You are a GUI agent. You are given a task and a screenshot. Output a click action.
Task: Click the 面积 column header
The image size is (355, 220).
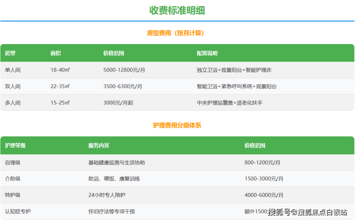coord(56,53)
